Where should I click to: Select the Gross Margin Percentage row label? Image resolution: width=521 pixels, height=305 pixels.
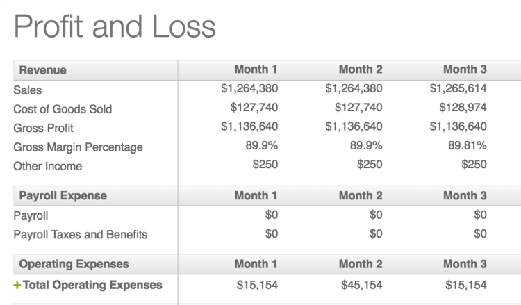coord(78,147)
